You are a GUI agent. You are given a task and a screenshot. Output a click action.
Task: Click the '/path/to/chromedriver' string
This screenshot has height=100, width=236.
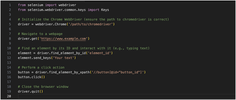pyautogui.click(x=90, y=24)
